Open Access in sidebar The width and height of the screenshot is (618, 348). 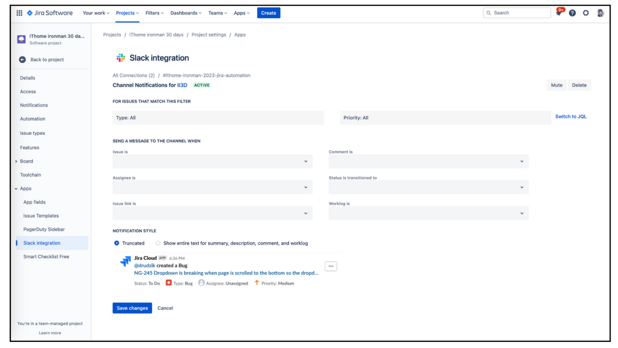[28, 92]
